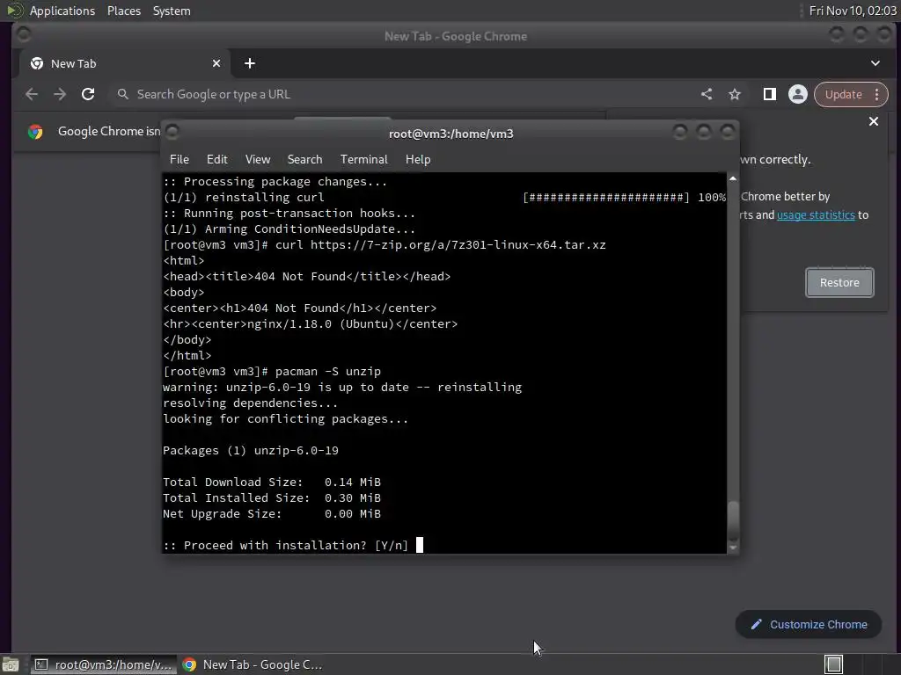Click the 'Total Download Size' line
Screen dimensions: 901x675
point(272,482)
